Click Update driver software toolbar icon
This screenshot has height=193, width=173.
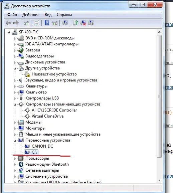point(75,23)
